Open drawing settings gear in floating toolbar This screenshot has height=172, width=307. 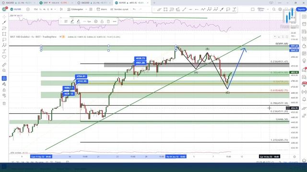(x=96, y=21)
